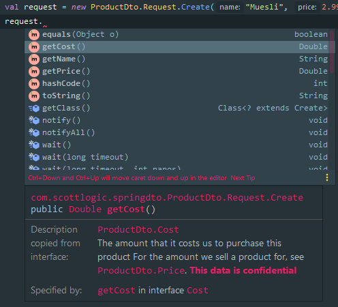
Task: Click the method icon beside equals(Object o)
Action: point(34,35)
